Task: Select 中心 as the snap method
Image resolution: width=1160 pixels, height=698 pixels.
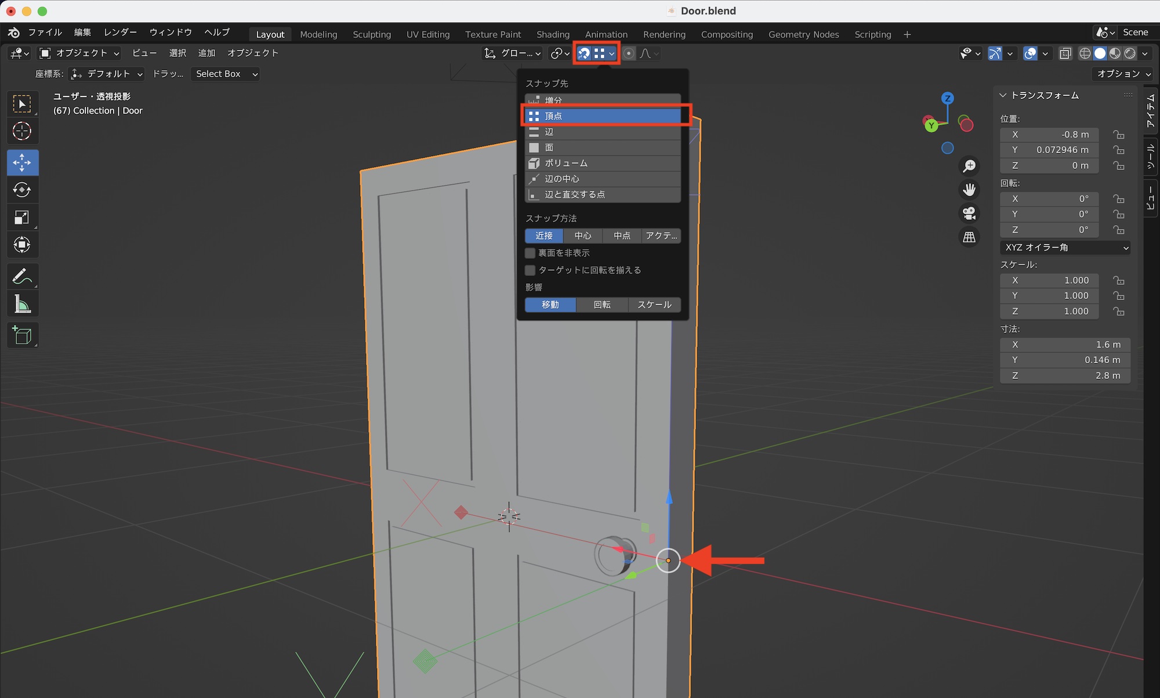Action: 583,236
